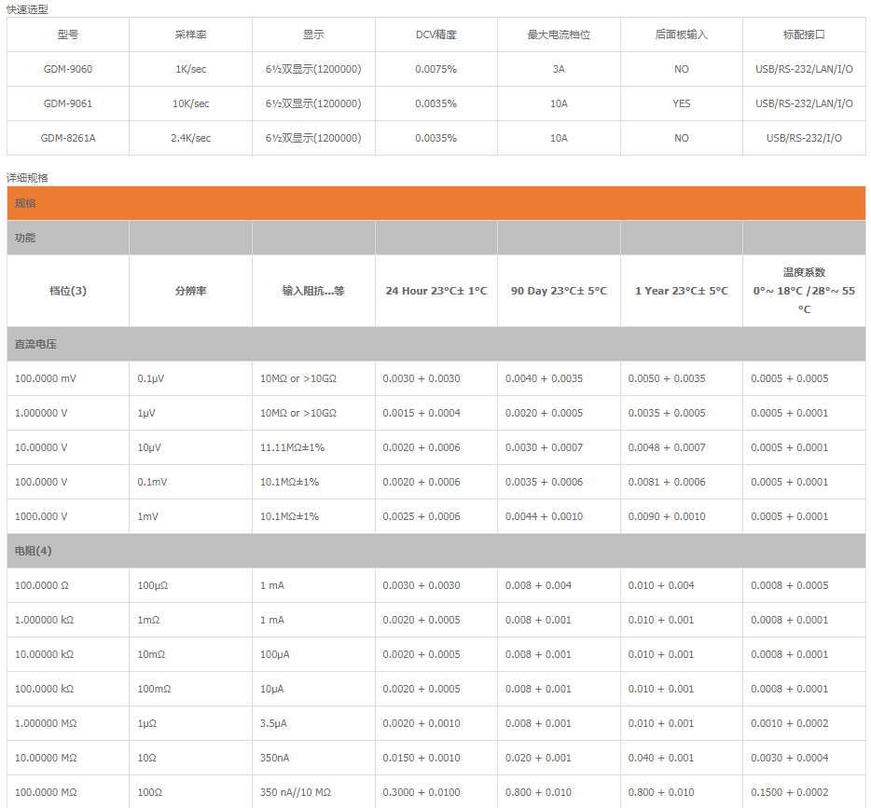Click the 功能 row label

(25, 238)
